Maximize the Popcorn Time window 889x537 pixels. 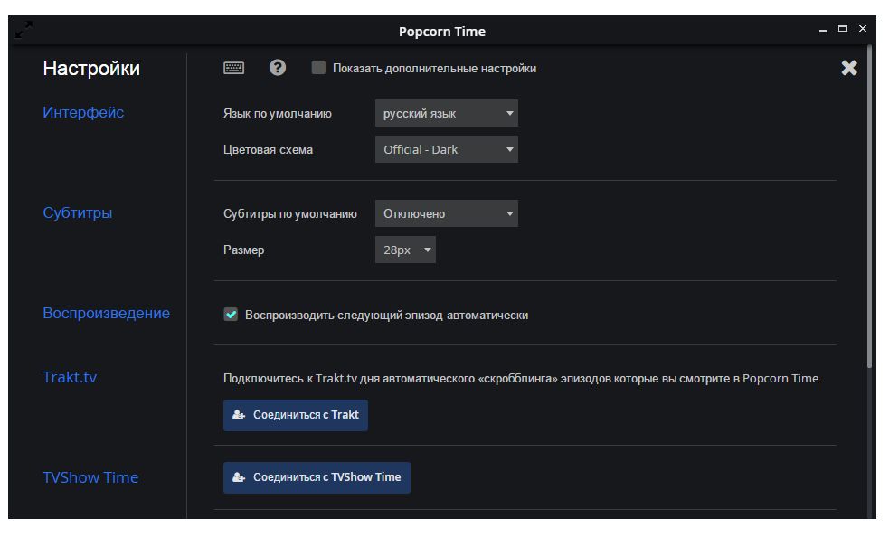(x=843, y=29)
